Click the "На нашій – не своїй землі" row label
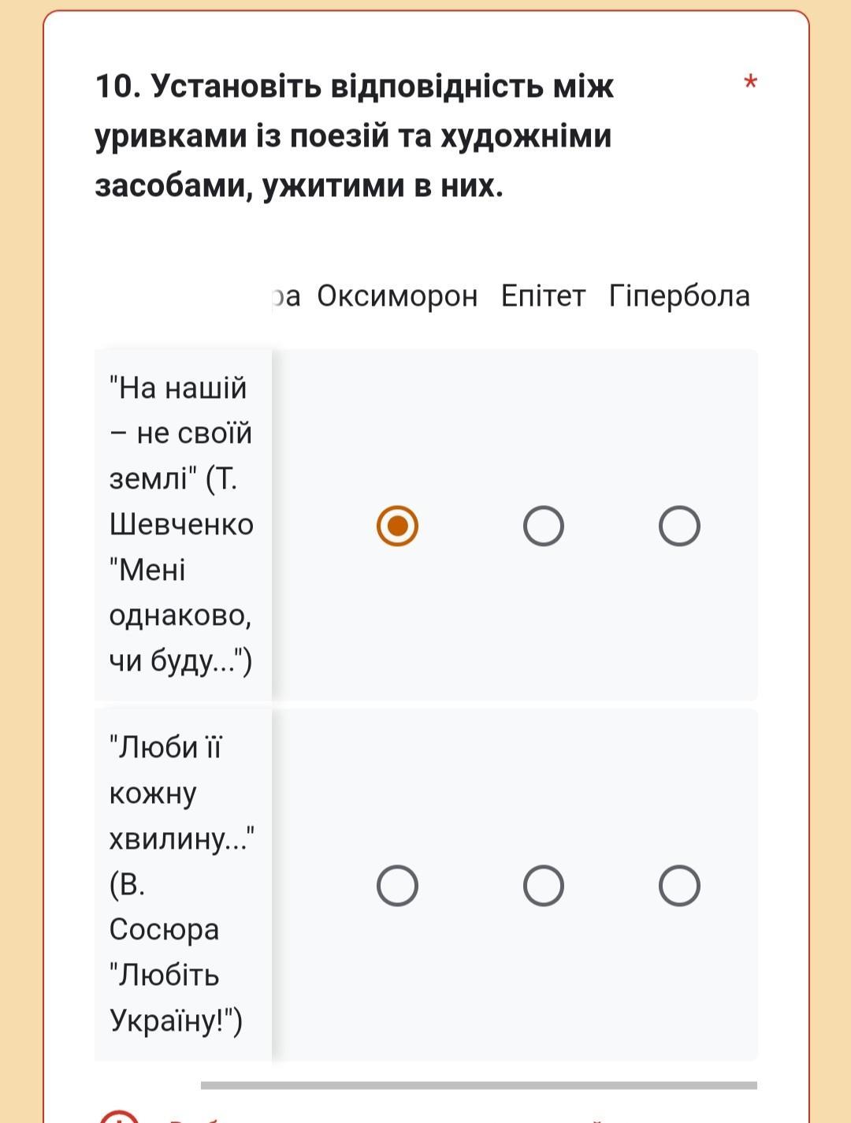Screen dimensions: 851x1123 (x=181, y=524)
